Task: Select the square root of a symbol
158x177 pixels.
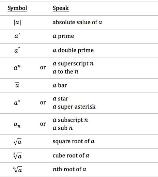Action: coord(17,142)
